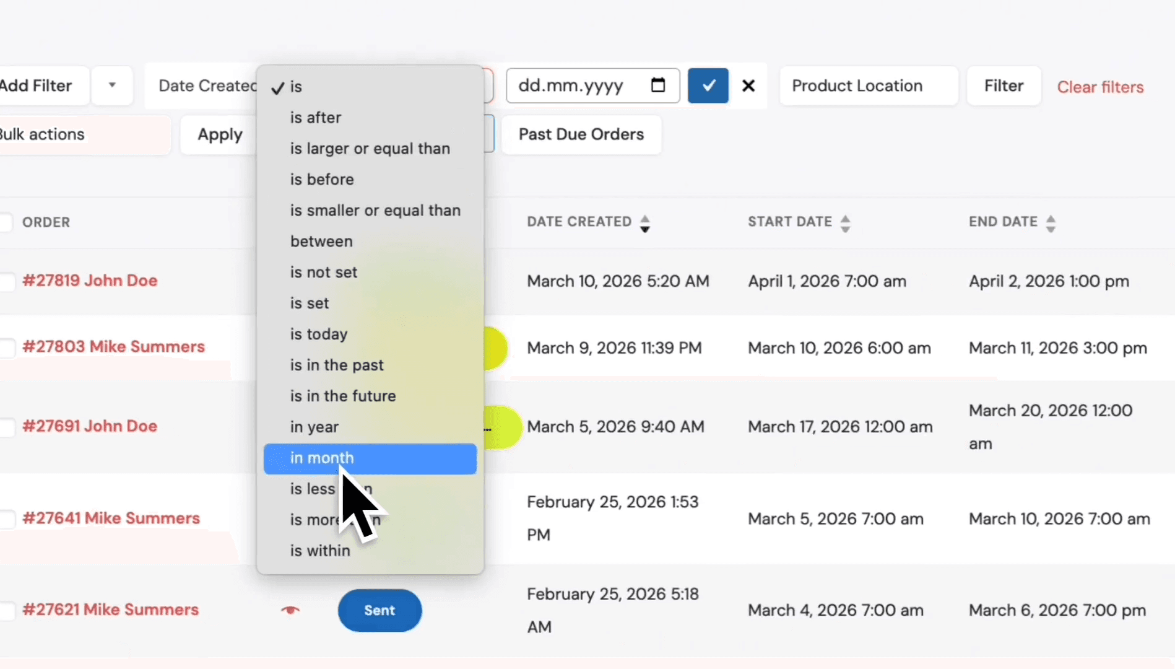Choose 'is not set' operator
This screenshot has height=669, width=1175.
pyautogui.click(x=370, y=273)
